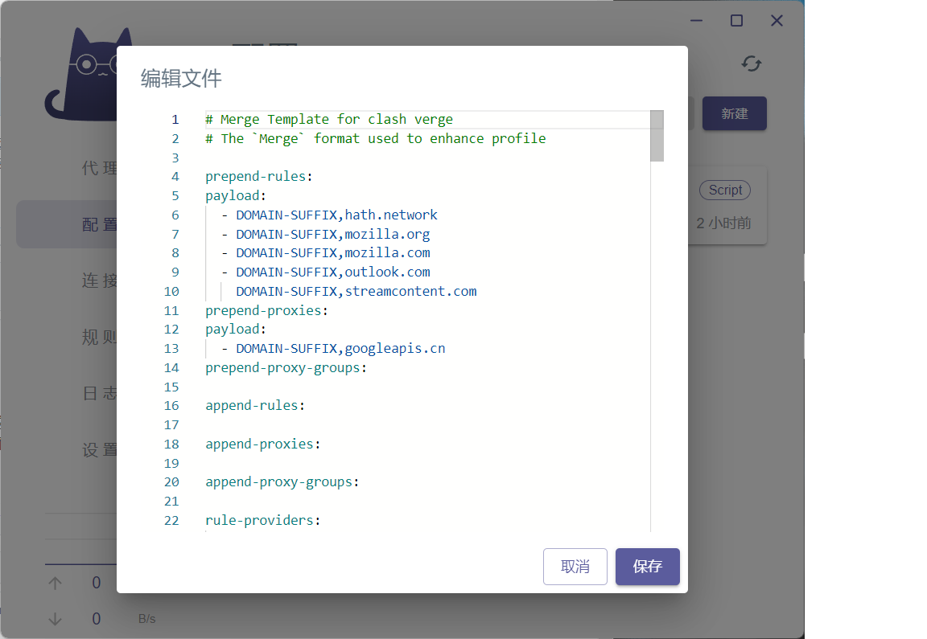The image size is (927, 639).
Task: Click the upload speed arrow icon
Action: 54,582
